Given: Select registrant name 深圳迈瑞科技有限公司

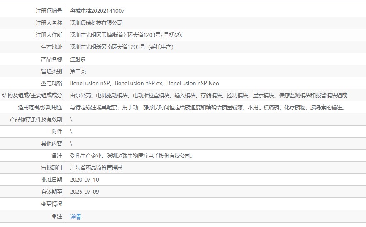Looking at the screenshot, I should pyautogui.click(x=96, y=23).
